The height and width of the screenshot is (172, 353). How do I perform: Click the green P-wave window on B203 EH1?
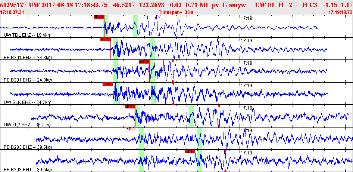point(141,161)
